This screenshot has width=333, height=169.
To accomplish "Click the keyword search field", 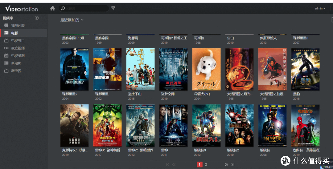I will point(84,8).
